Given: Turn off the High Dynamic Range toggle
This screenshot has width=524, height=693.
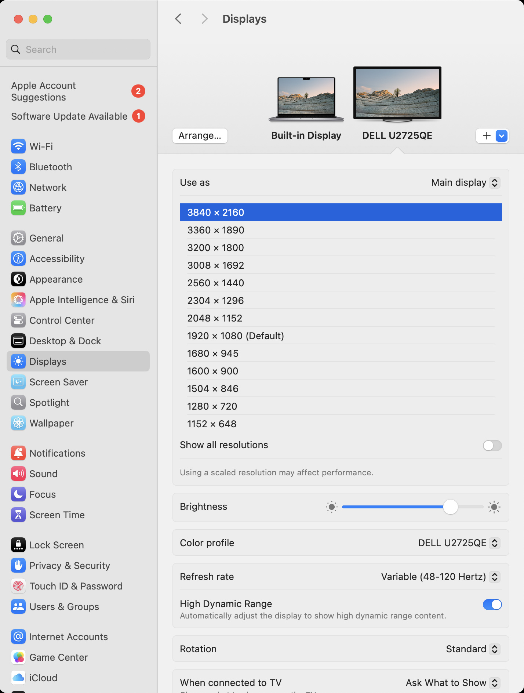Looking at the screenshot, I should 492,605.
